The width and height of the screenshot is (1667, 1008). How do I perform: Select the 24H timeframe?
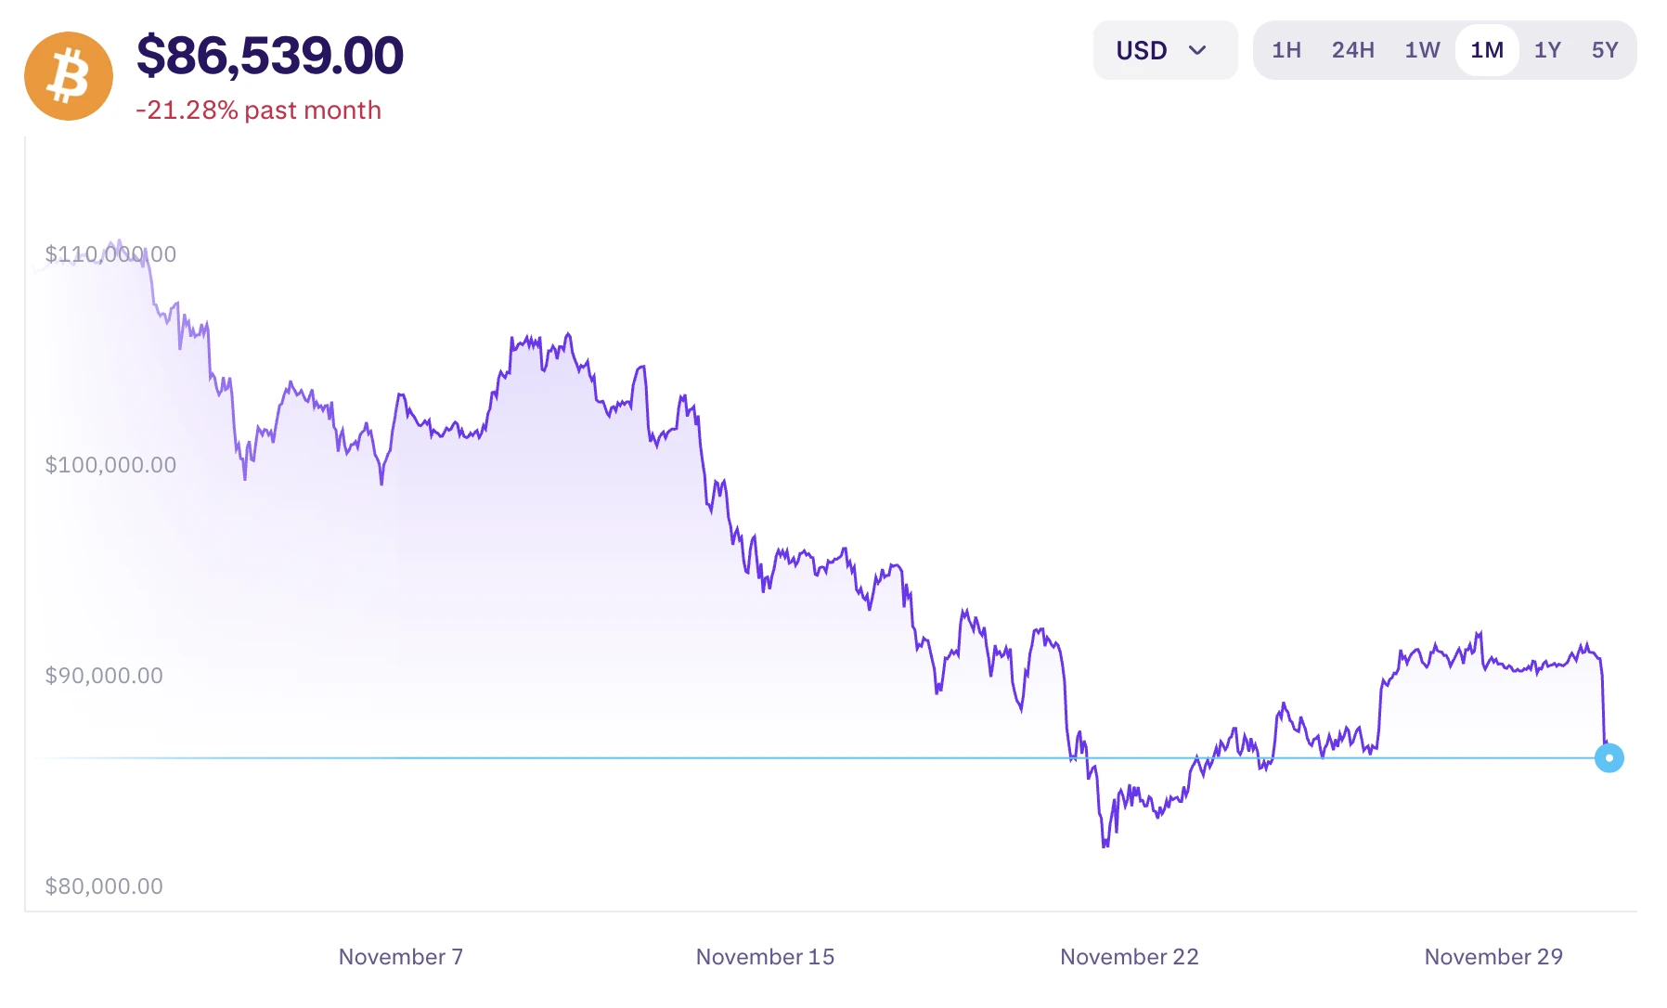click(1352, 51)
